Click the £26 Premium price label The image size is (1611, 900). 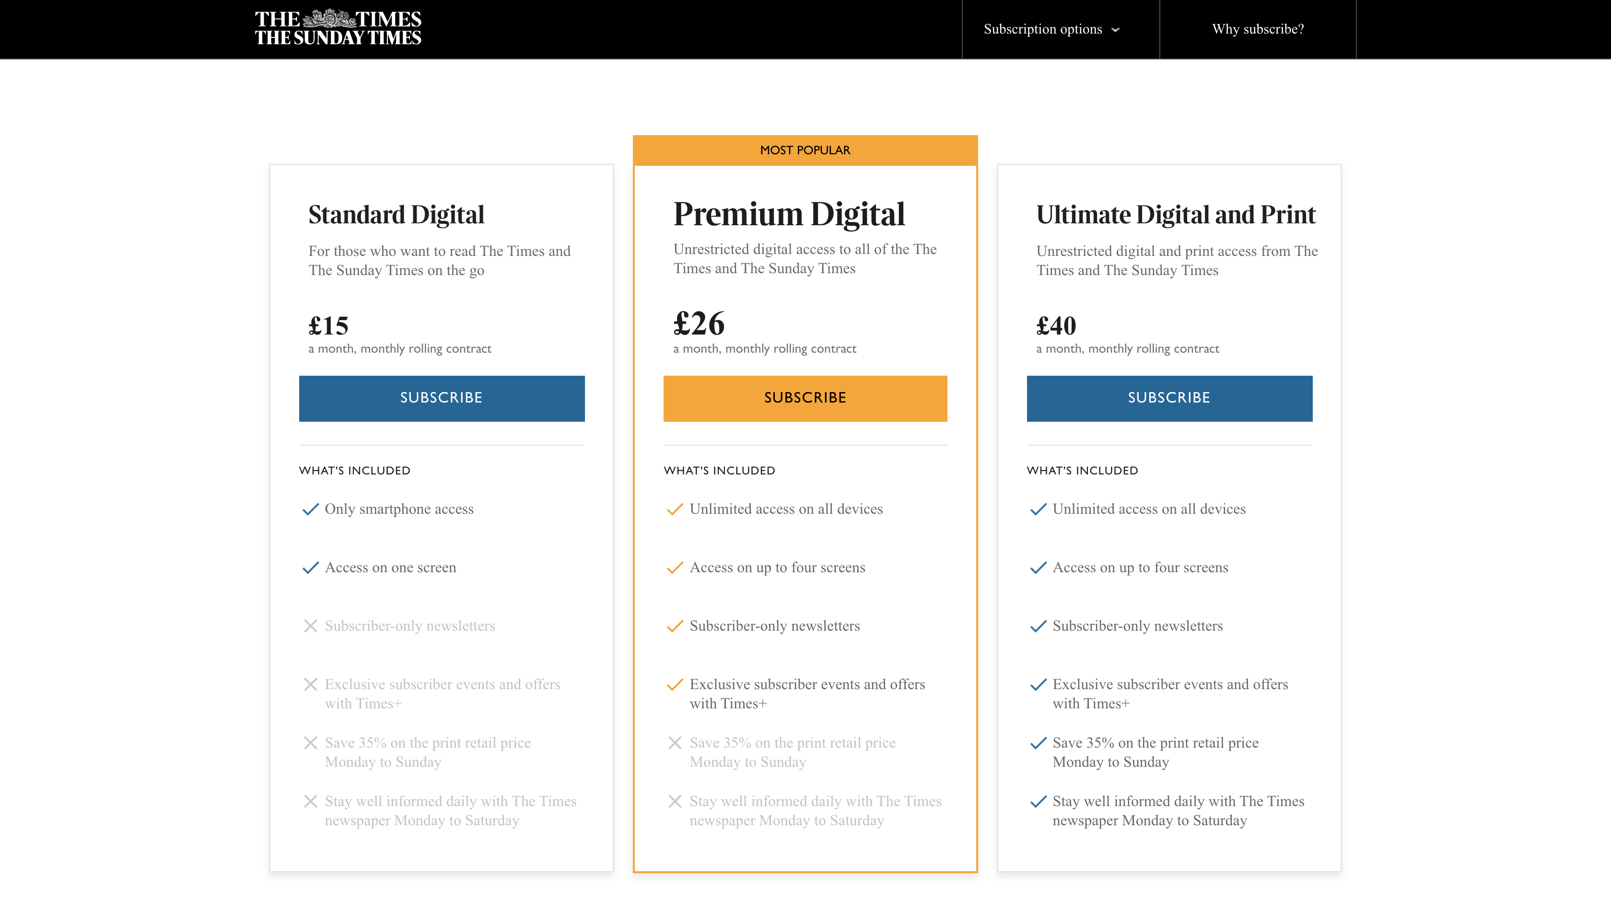point(699,324)
